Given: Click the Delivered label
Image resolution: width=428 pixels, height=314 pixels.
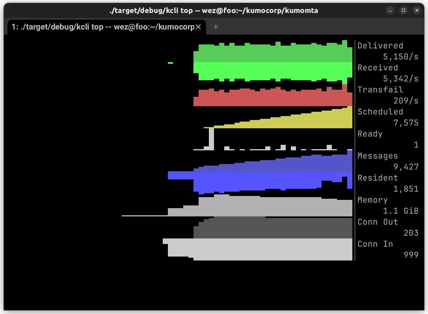Looking at the screenshot, I should point(380,46).
